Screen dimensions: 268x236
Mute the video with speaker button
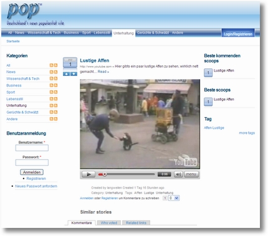[178, 174]
